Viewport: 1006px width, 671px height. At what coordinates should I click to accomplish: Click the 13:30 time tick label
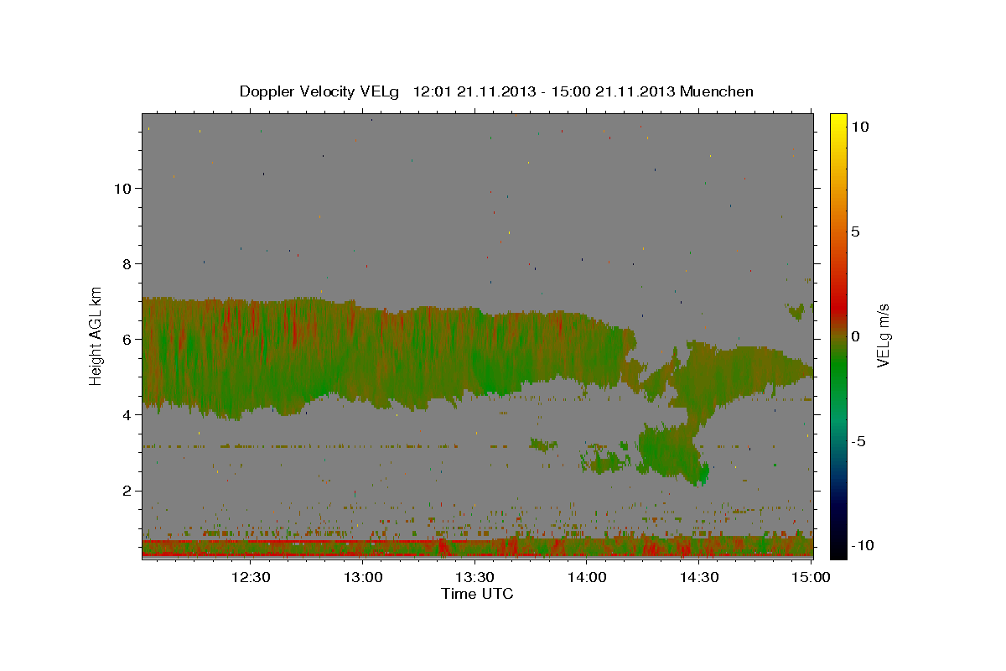(474, 577)
